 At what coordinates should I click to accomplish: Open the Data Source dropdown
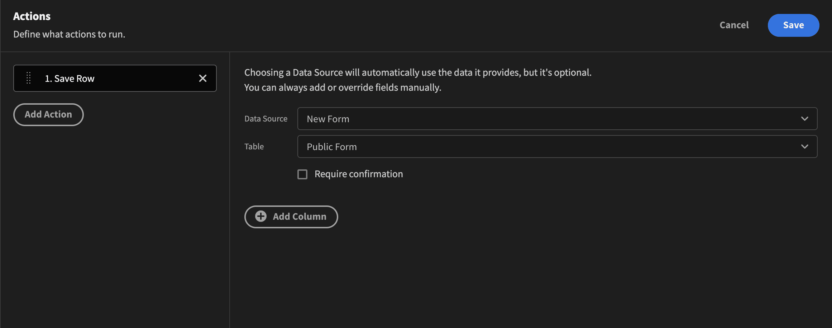click(x=557, y=119)
